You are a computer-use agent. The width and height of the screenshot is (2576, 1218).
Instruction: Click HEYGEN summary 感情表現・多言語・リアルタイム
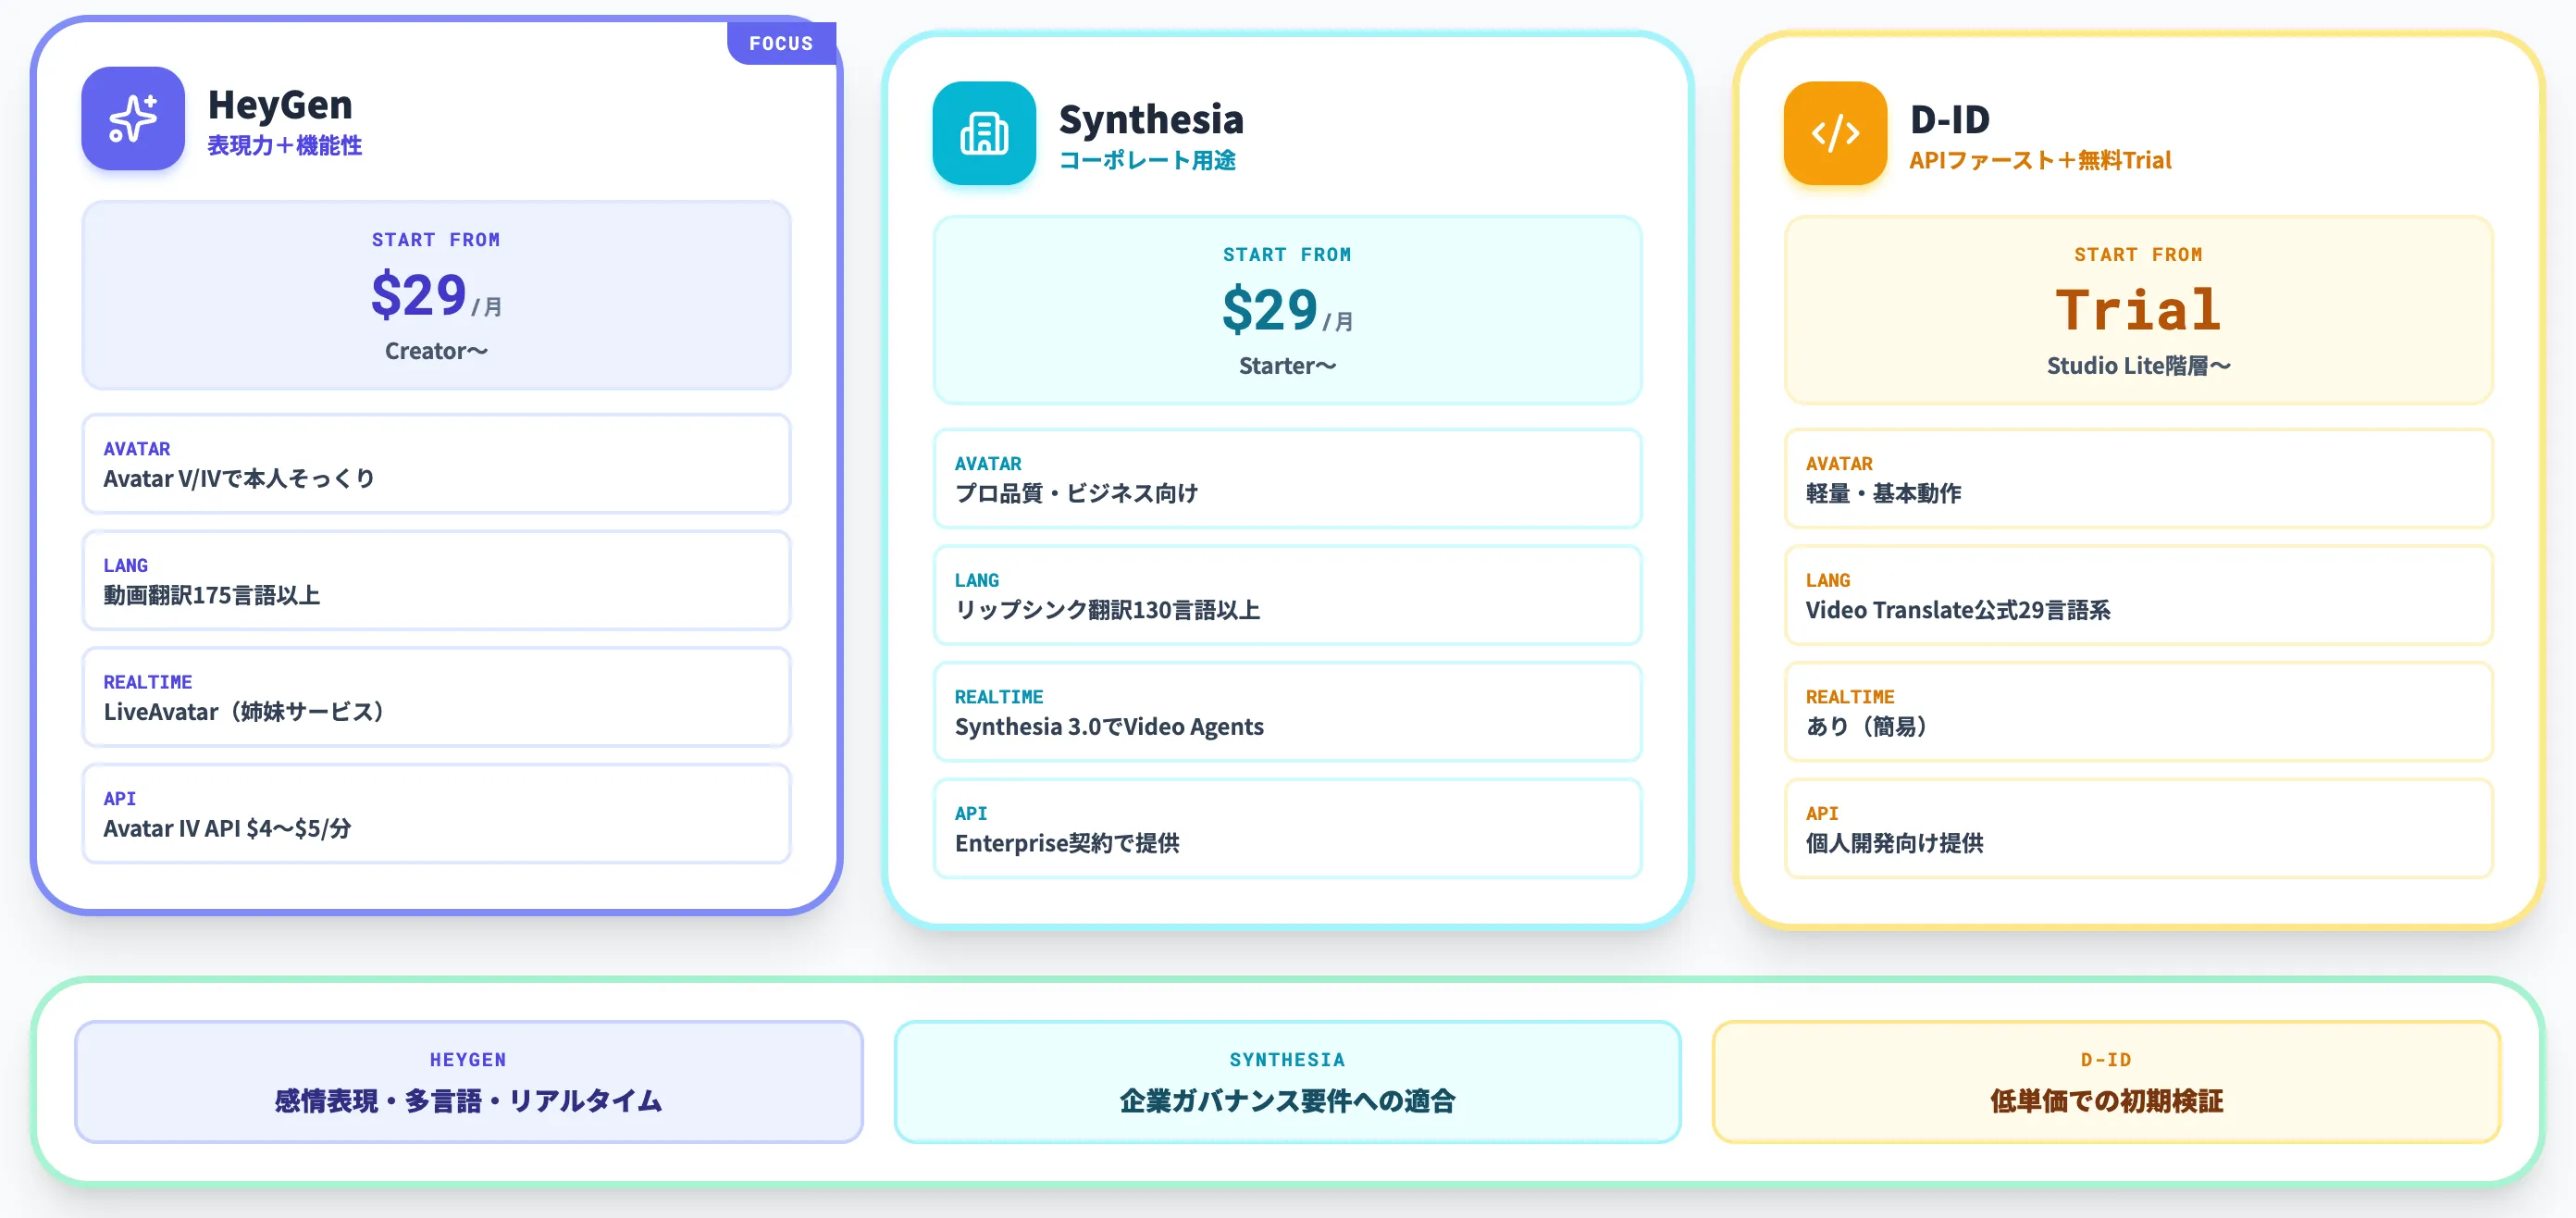point(468,1082)
